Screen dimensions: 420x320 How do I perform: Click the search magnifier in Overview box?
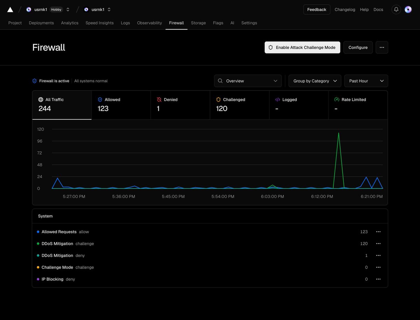click(x=220, y=81)
